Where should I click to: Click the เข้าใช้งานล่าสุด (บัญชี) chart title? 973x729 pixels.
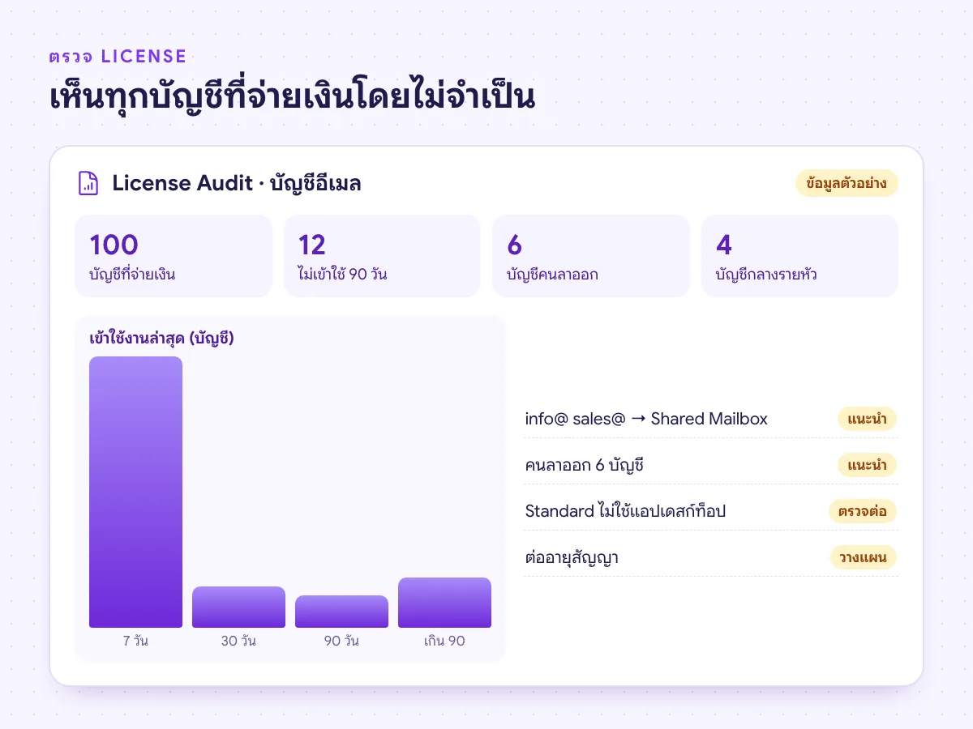click(x=161, y=339)
